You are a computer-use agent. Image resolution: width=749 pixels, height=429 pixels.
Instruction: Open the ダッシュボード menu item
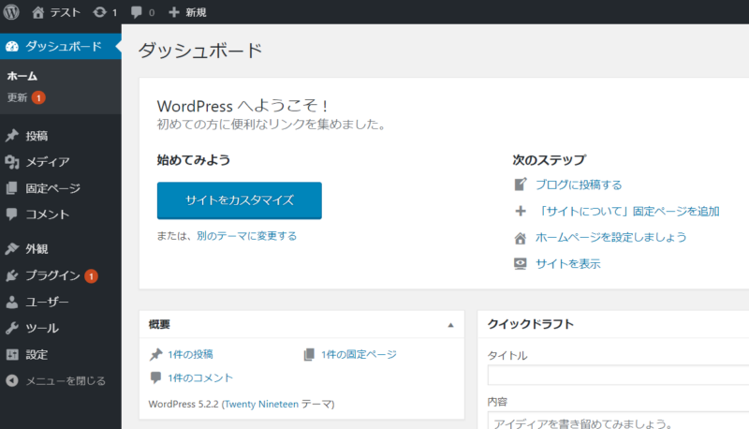(x=61, y=46)
